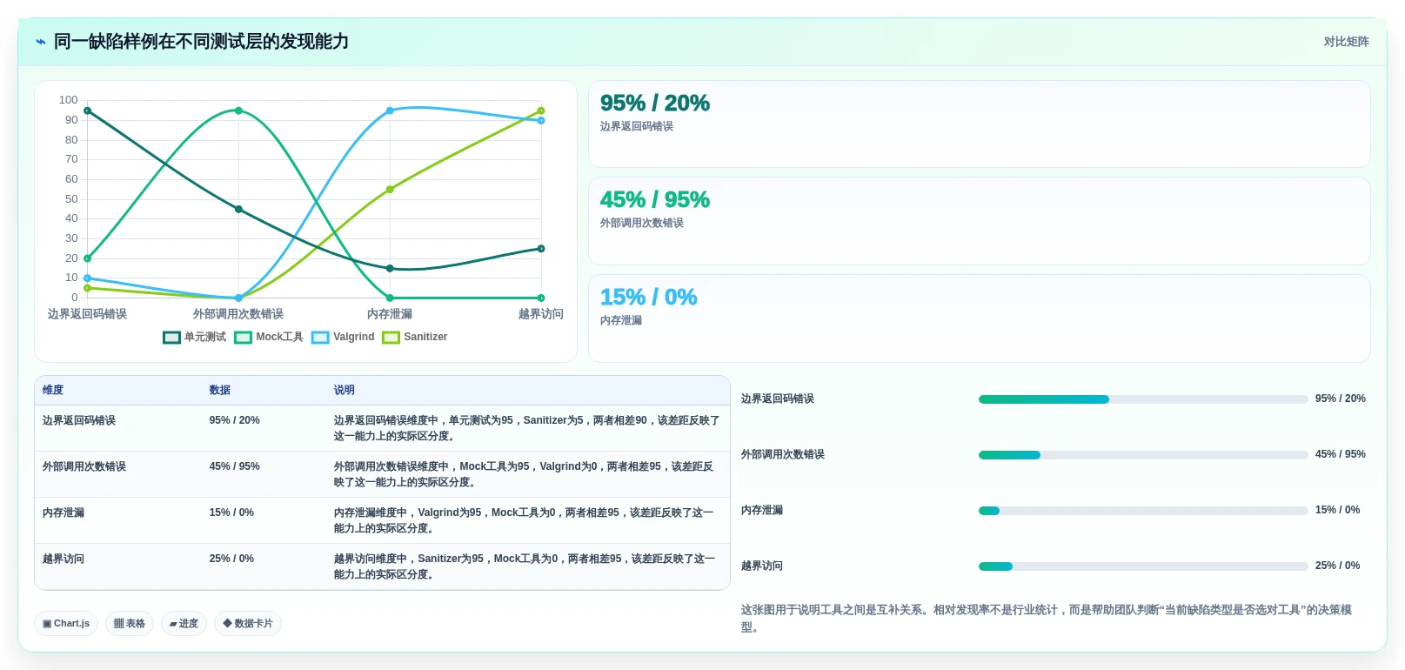Click the 进度 tag button
This screenshot has width=1405, height=670.
coord(184,624)
